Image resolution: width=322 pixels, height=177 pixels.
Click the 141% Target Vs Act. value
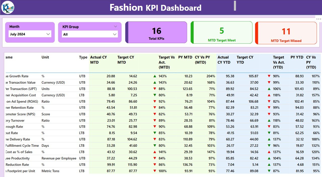pyautogui.click(x=163, y=152)
